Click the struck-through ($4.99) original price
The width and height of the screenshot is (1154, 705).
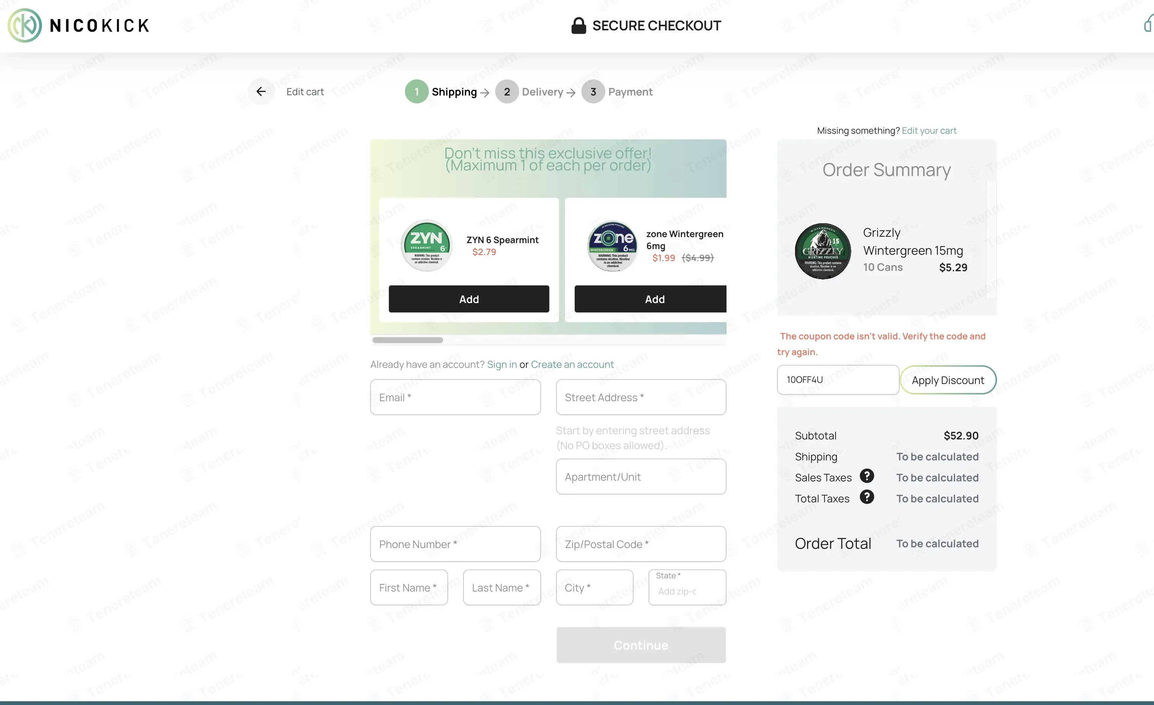[697, 258]
